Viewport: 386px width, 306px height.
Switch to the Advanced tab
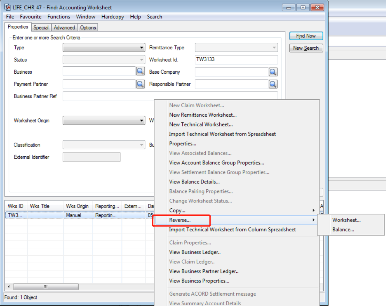[x=64, y=27]
